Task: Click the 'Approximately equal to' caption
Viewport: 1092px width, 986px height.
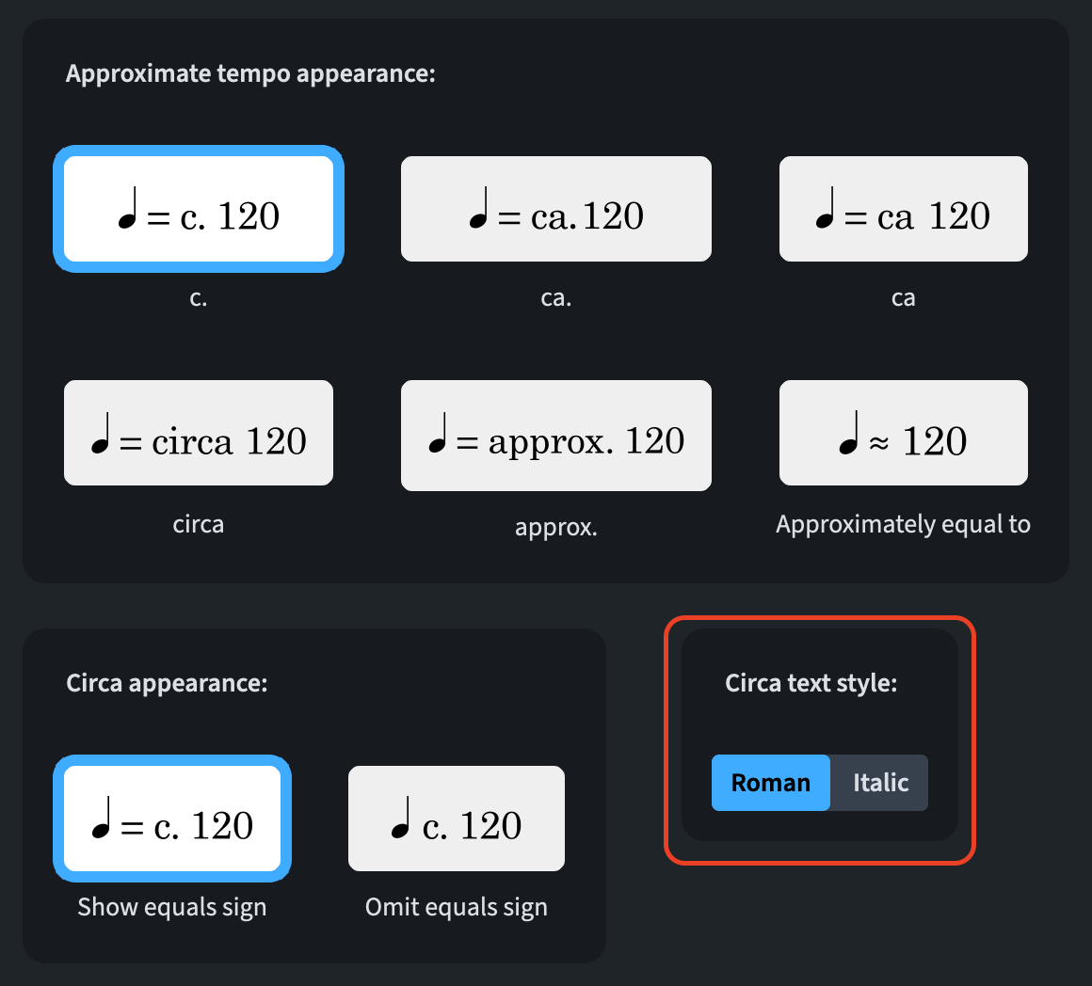Action: (903, 524)
